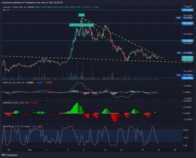The image size is (196, 158).
Task: Click the 15 date tick on time axis
Action: (105, 150)
